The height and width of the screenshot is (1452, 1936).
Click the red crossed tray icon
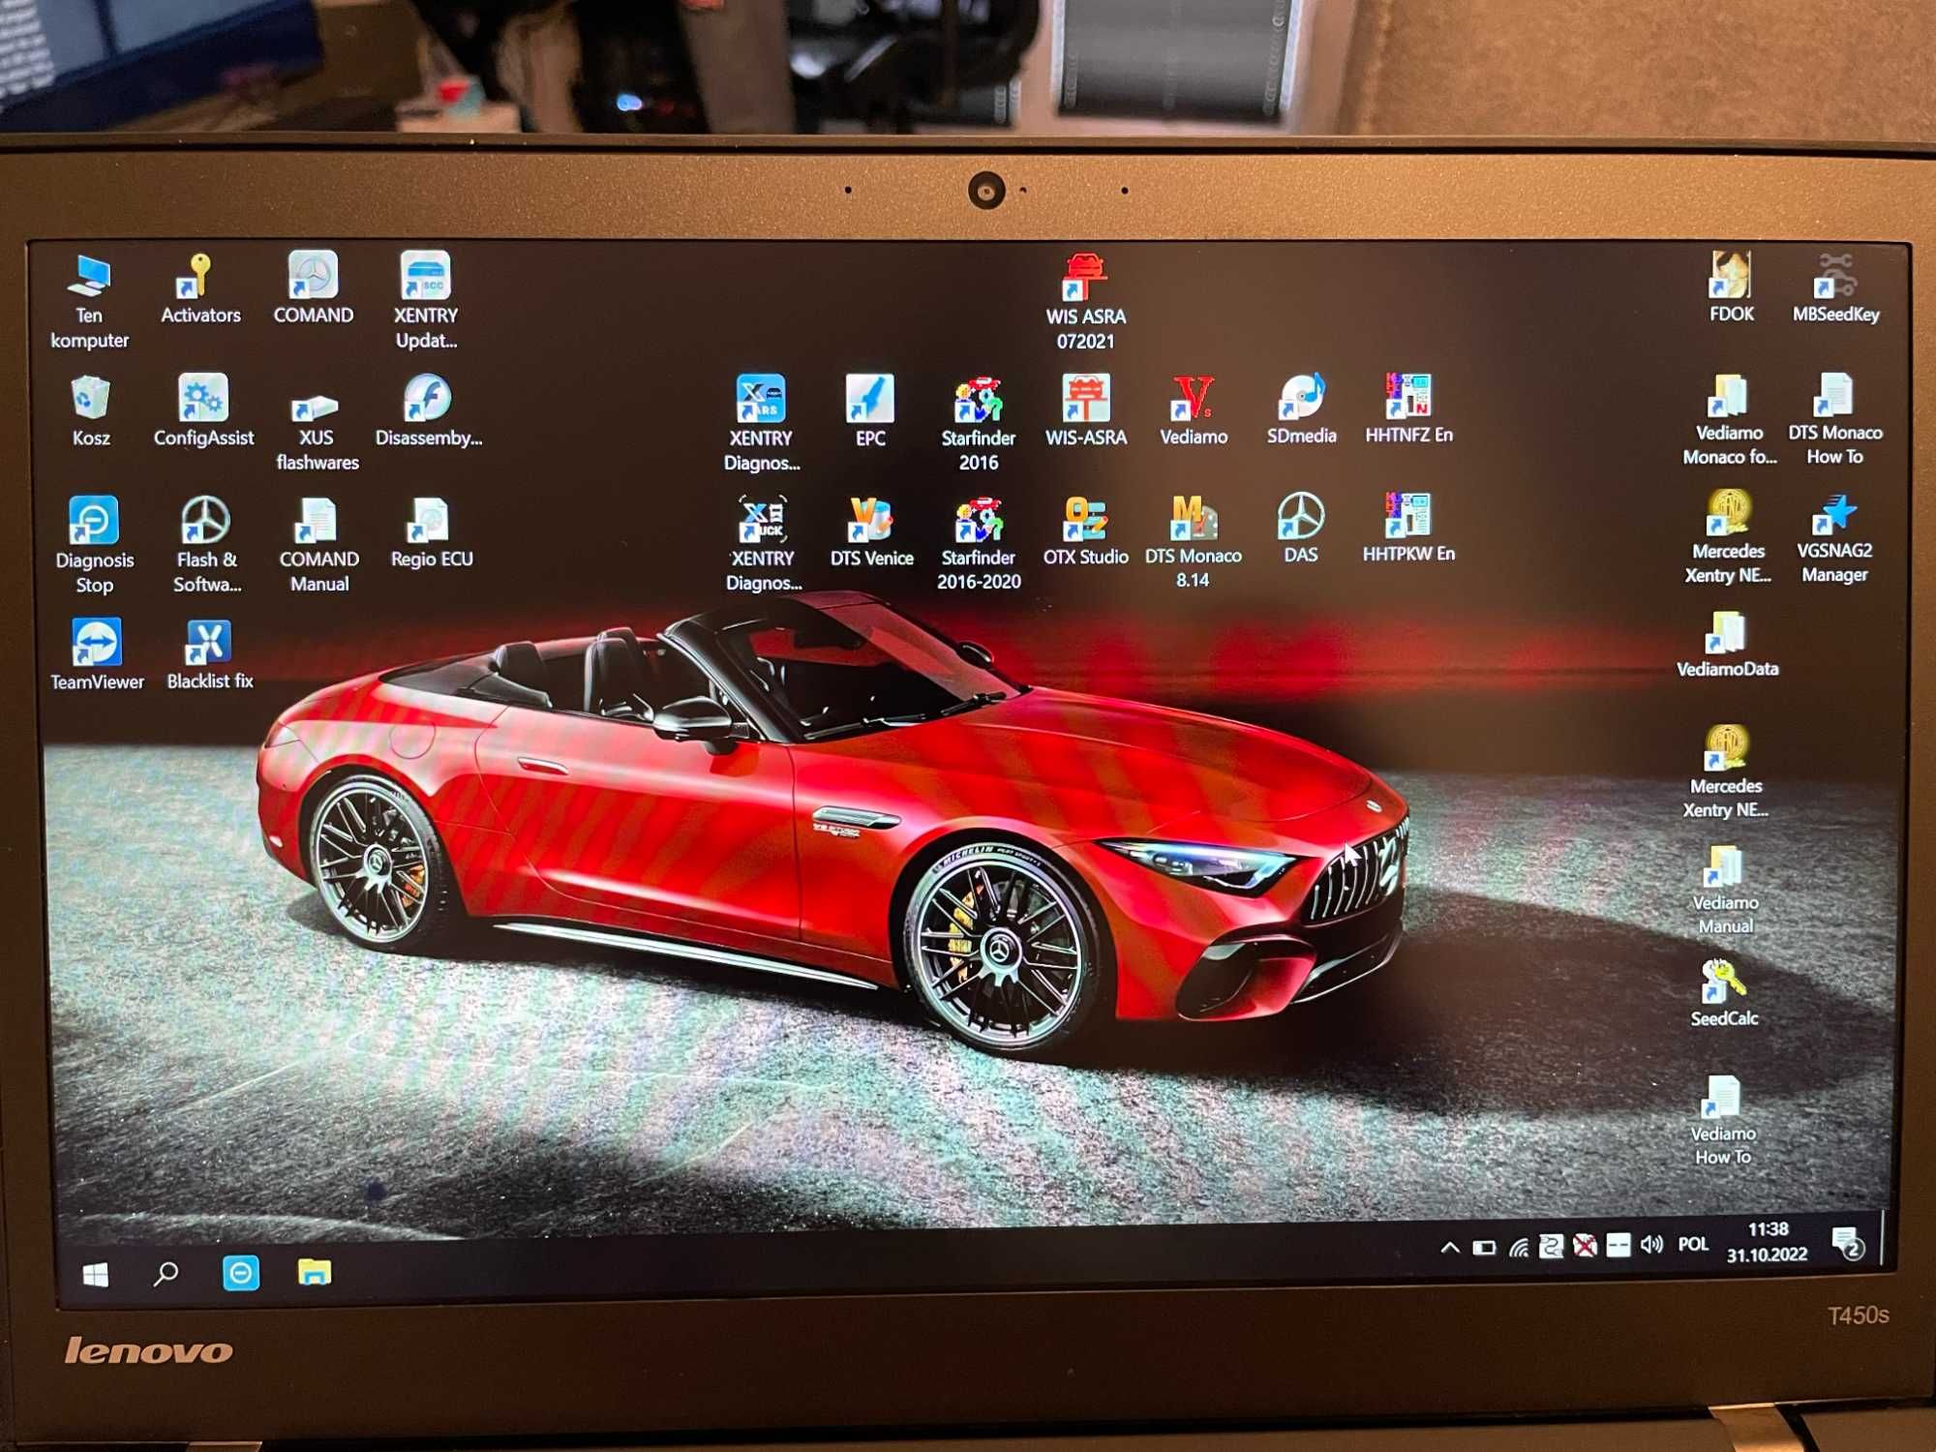click(1585, 1246)
